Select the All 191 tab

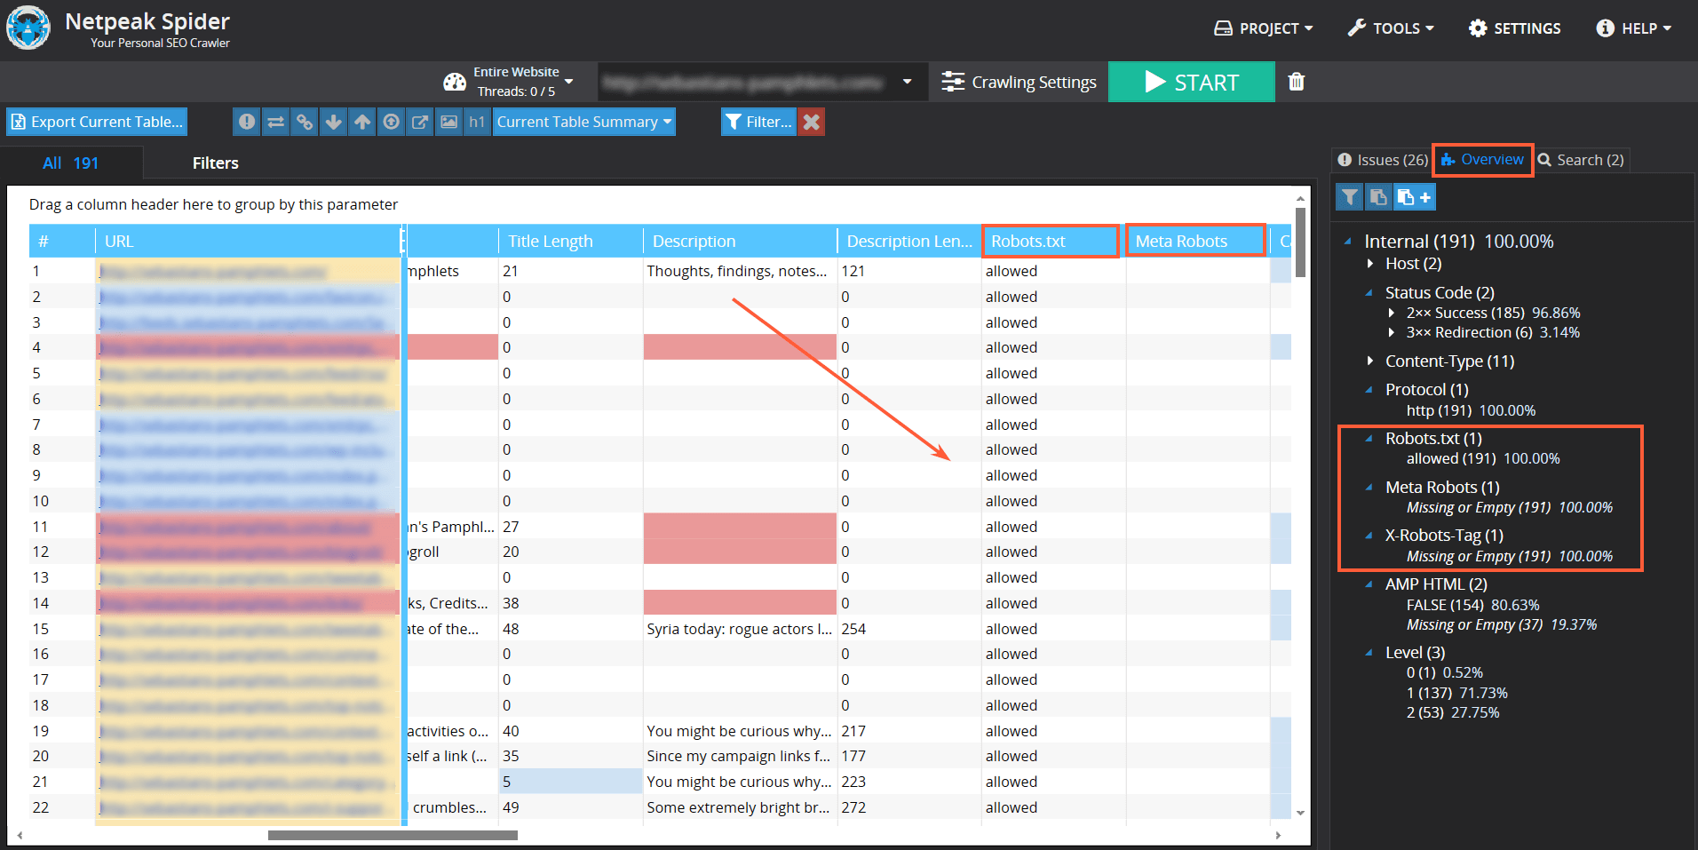point(71,163)
